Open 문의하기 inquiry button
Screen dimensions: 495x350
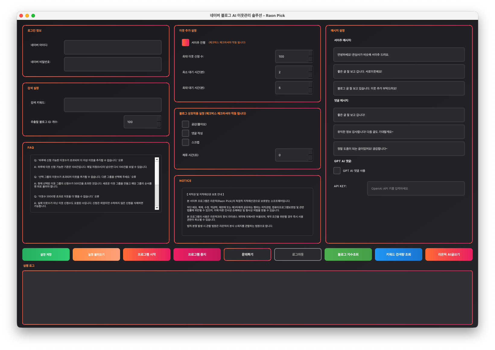pos(247,254)
